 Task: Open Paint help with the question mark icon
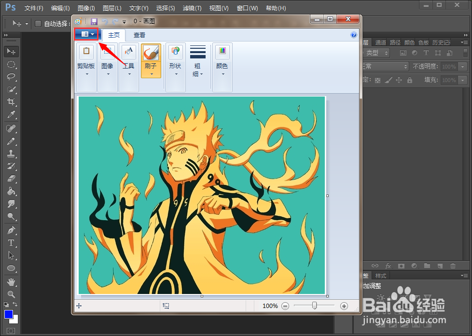pos(354,35)
